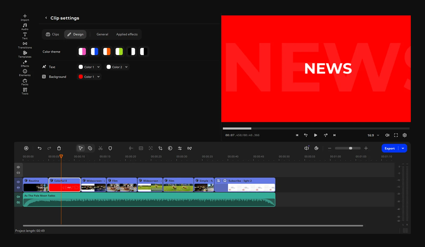
Task: Open the Tools sidebar section
Action: coord(25,91)
